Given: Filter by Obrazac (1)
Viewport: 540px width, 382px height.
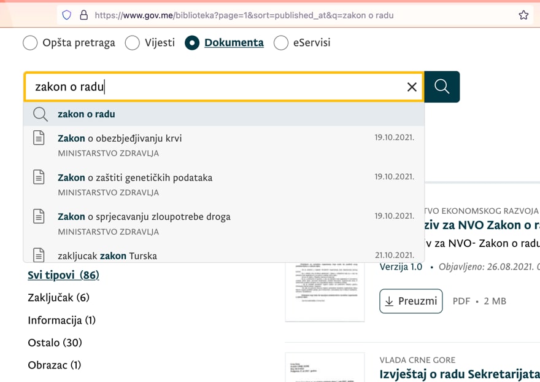Looking at the screenshot, I should coord(55,365).
